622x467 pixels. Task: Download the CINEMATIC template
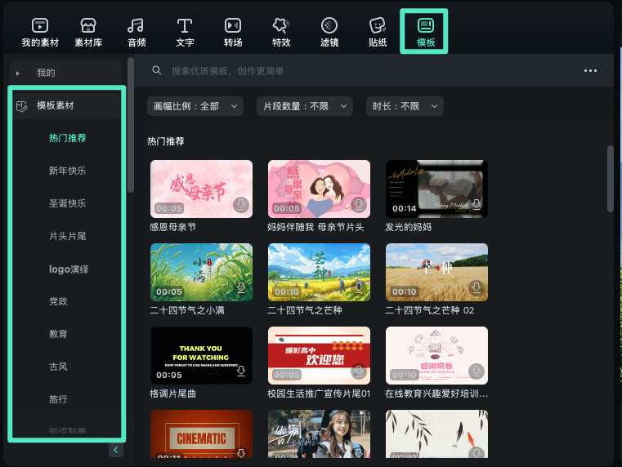(241, 452)
